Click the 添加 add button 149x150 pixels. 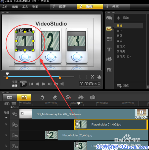[x=123, y=18]
